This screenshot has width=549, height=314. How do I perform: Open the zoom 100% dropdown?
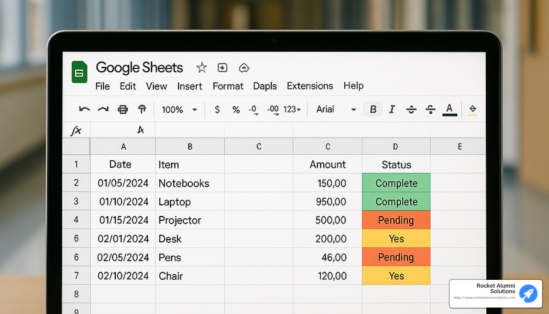click(x=179, y=110)
